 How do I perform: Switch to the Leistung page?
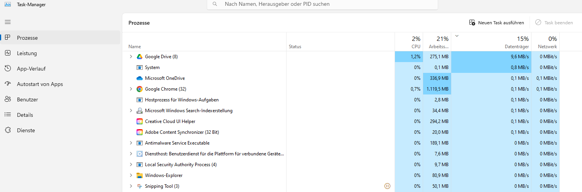tap(60, 53)
